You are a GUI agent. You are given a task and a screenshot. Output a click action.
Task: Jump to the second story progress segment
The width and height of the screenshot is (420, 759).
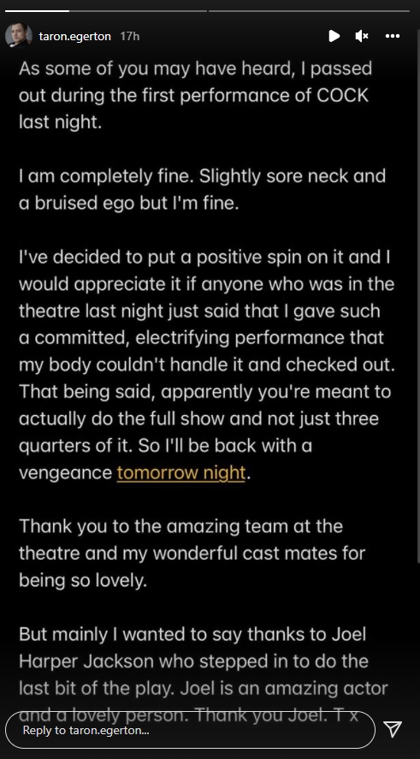[x=309, y=10]
